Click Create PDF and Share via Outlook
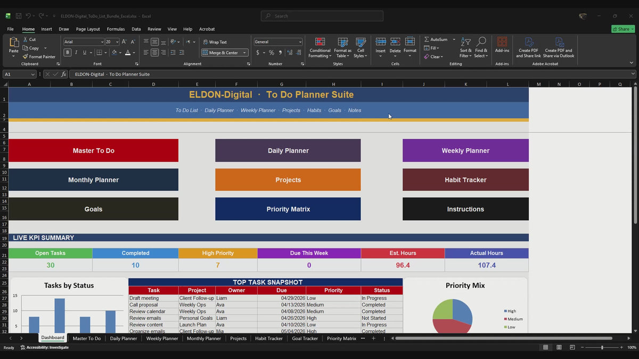This screenshot has width=639, height=359. (559, 47)
